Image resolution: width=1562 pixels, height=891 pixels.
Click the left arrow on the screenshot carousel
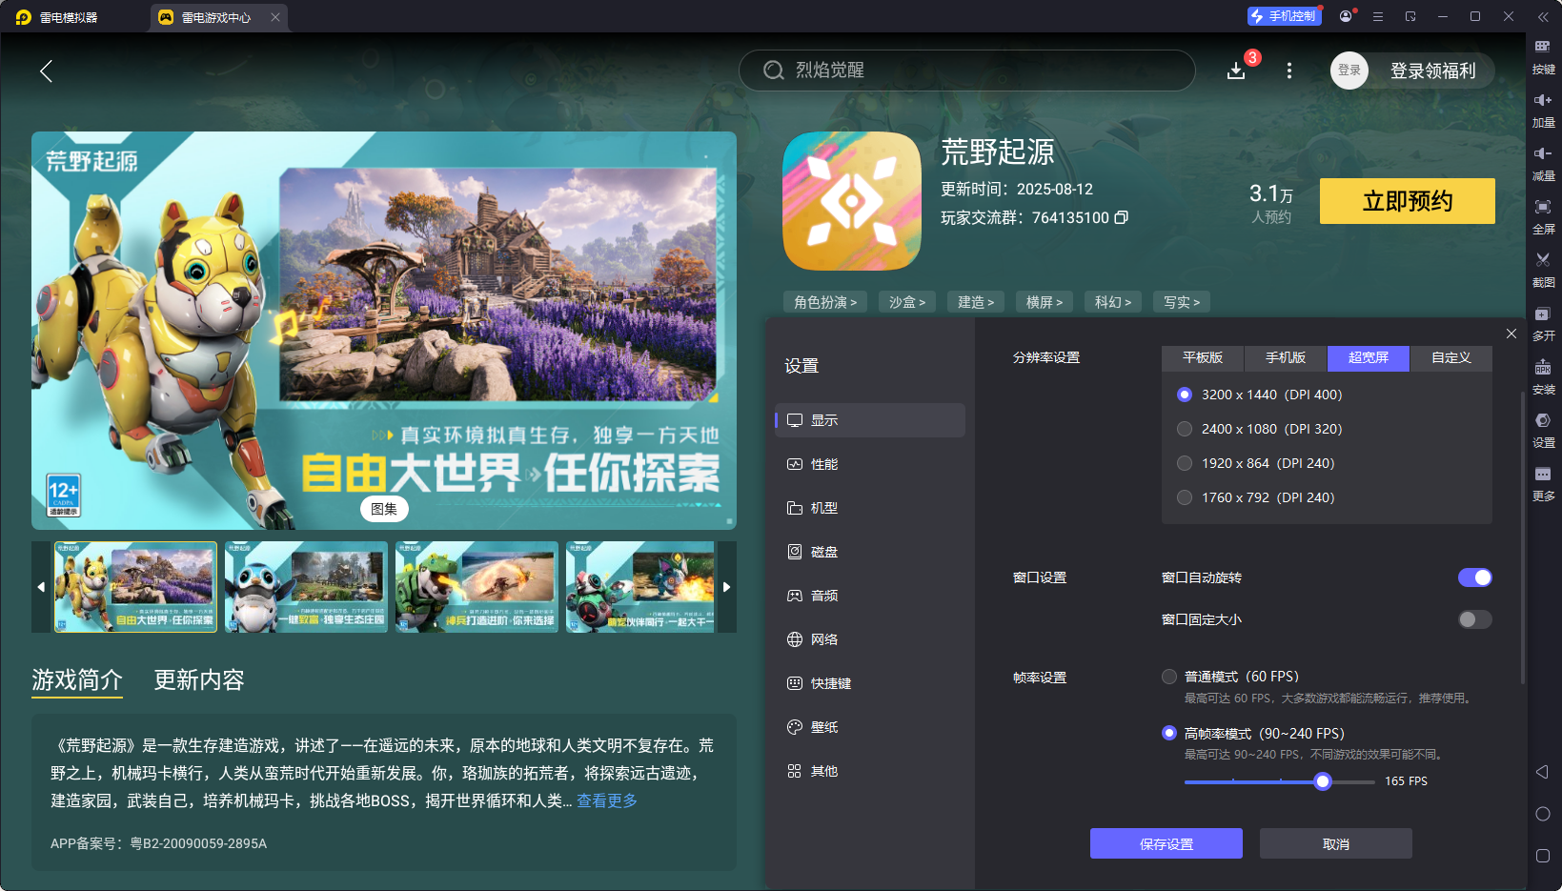40,587
